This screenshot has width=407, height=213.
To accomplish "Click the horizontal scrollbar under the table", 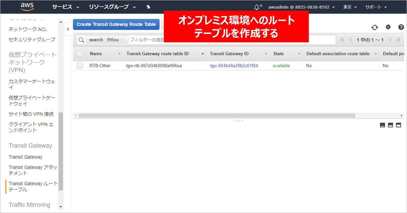I will [x=216, y=115].
